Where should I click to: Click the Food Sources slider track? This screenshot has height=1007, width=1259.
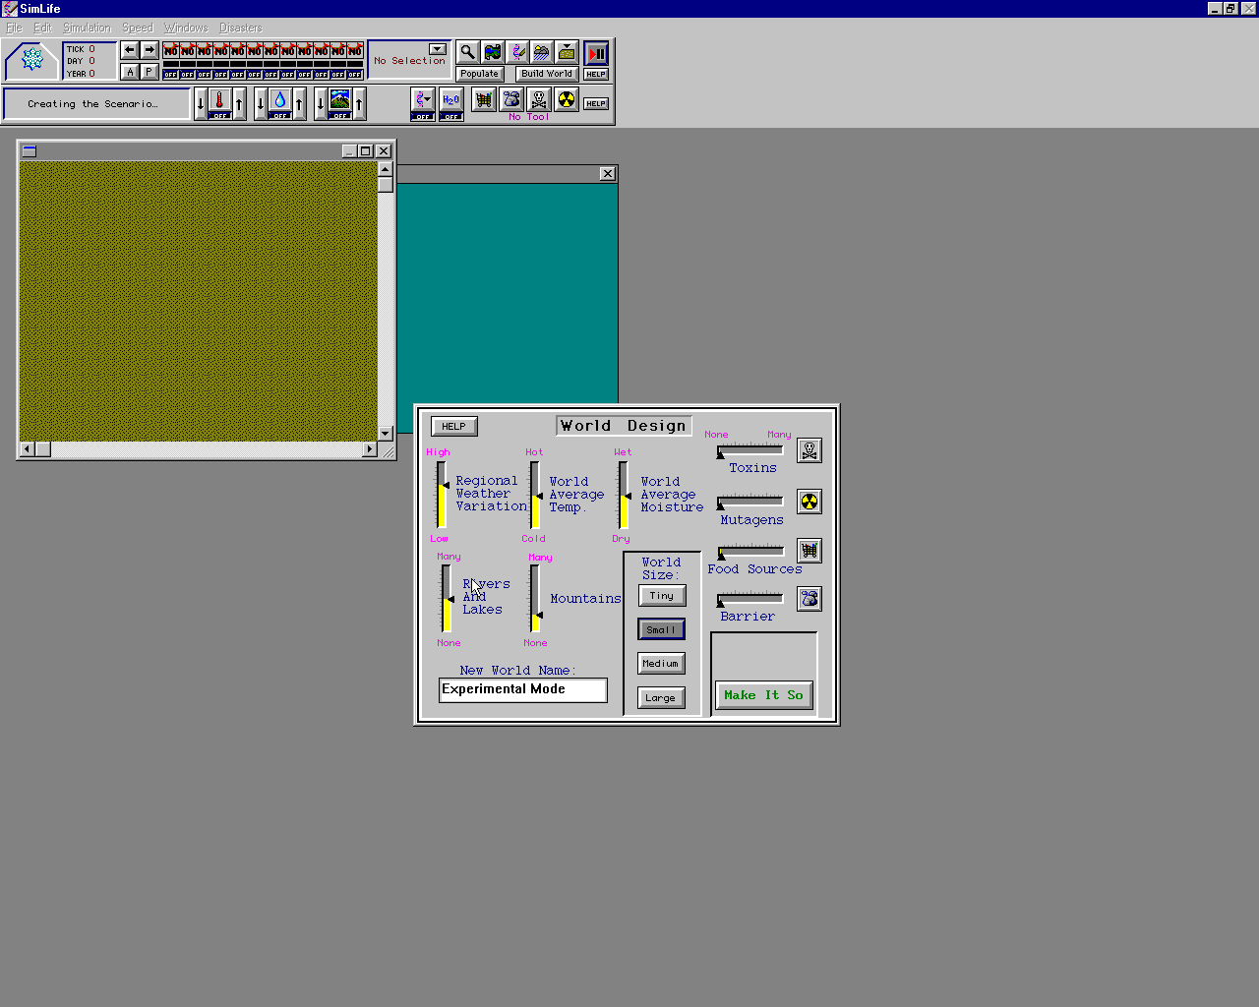[750, 552]
